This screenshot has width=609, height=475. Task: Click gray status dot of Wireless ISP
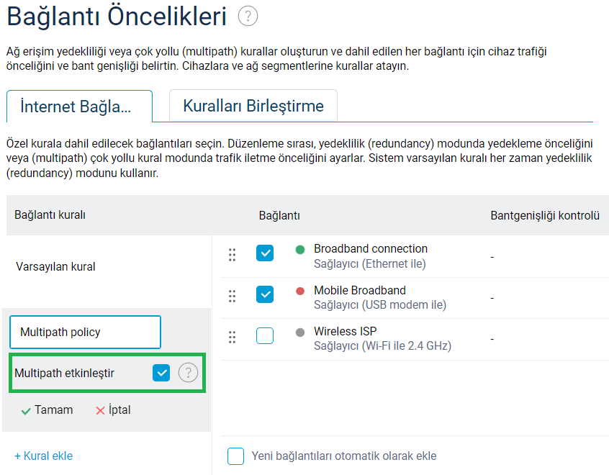point(300,332)
